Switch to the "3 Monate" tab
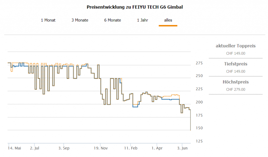268x157 pixels. pos(80,20)
